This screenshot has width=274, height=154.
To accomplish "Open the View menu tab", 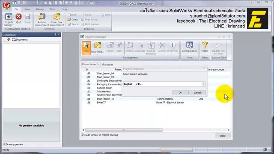I will (27, 9).
